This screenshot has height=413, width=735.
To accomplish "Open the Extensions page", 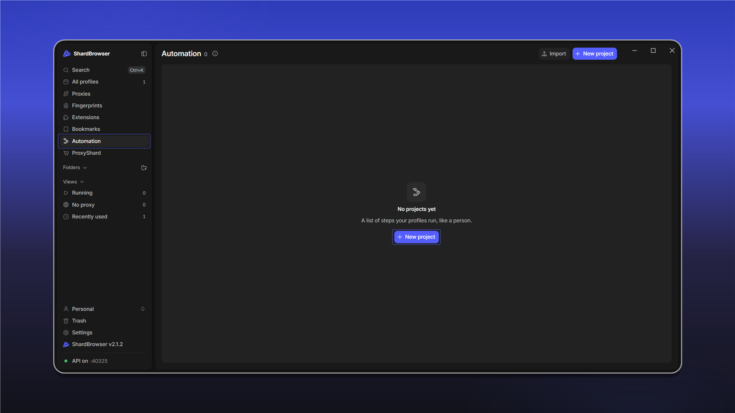I will coord(104,117).
